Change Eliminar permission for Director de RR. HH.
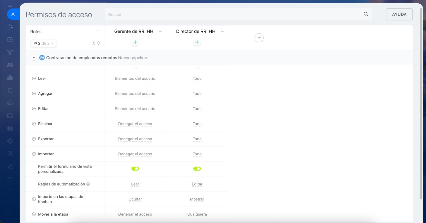This screenshot has width=426, height=223. tap(197, 124)
